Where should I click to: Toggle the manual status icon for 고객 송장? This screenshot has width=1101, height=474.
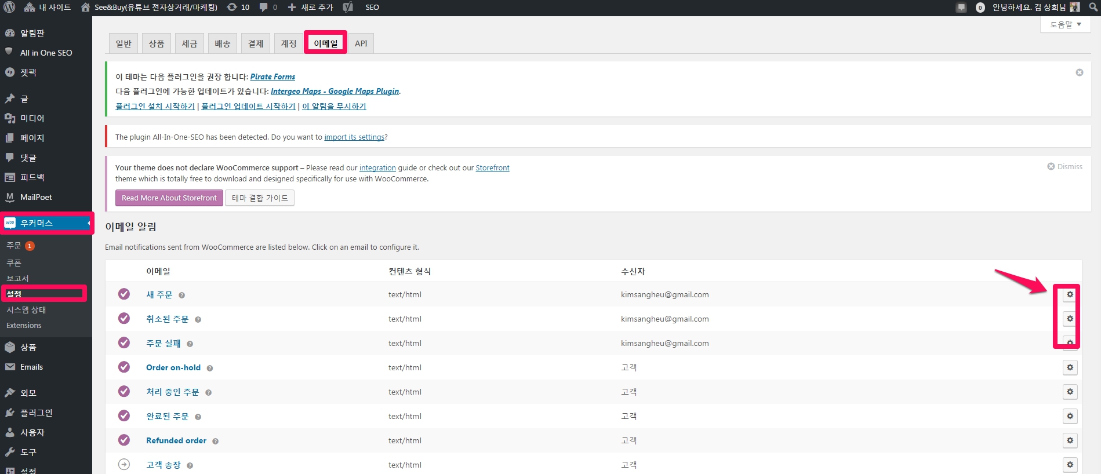124,464
